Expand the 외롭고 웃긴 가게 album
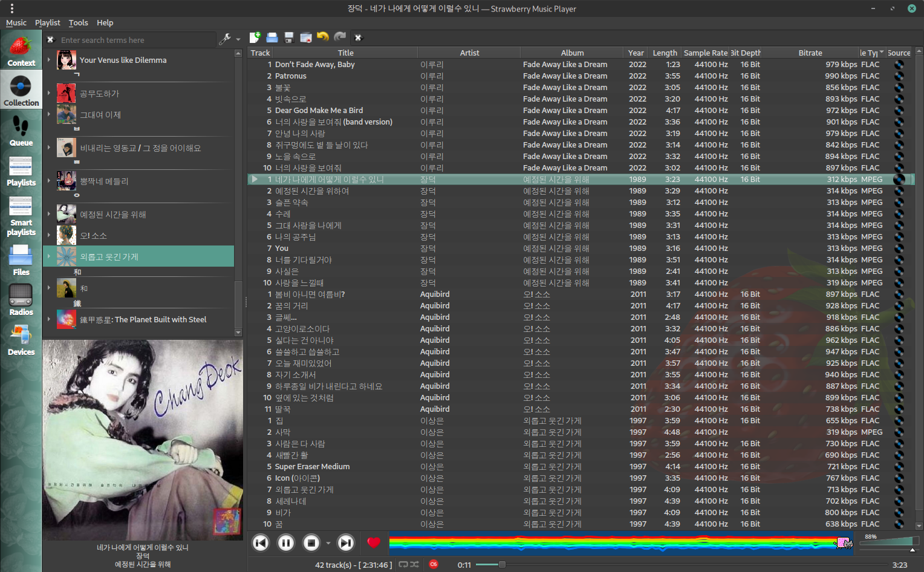Screen dimensions: 924x572 49,256
